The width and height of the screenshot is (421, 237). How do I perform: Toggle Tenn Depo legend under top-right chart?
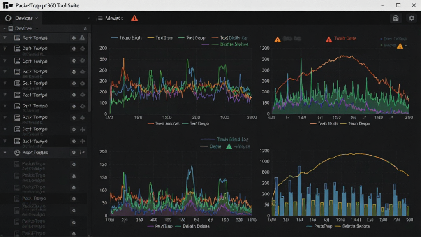point(355,123)
